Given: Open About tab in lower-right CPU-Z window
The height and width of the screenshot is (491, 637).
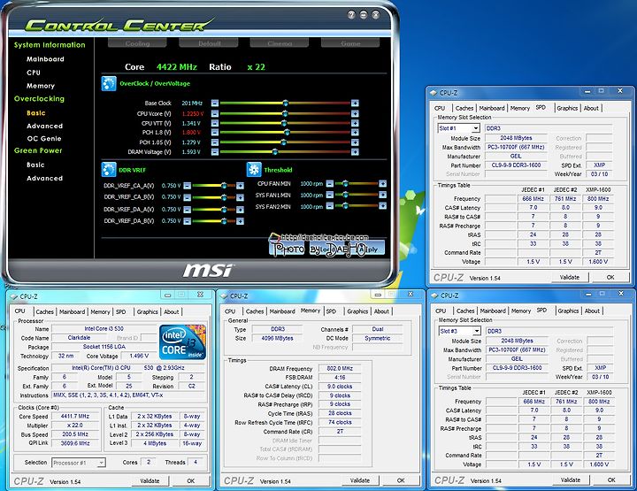Looking at the screenshot, I should [592, 311].
